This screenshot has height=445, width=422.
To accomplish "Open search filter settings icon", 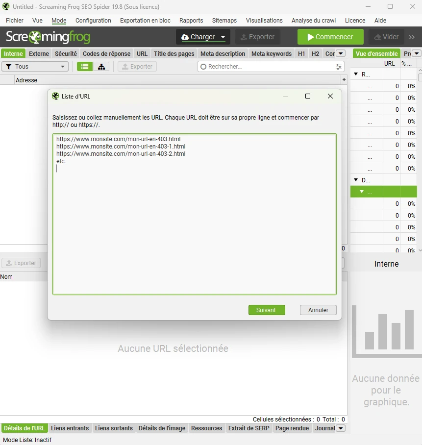I will coord(339,67).
